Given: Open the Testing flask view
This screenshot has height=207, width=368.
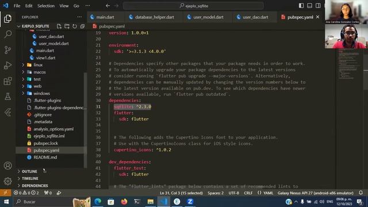Looking at the screenshot, I should pos(7,97).
